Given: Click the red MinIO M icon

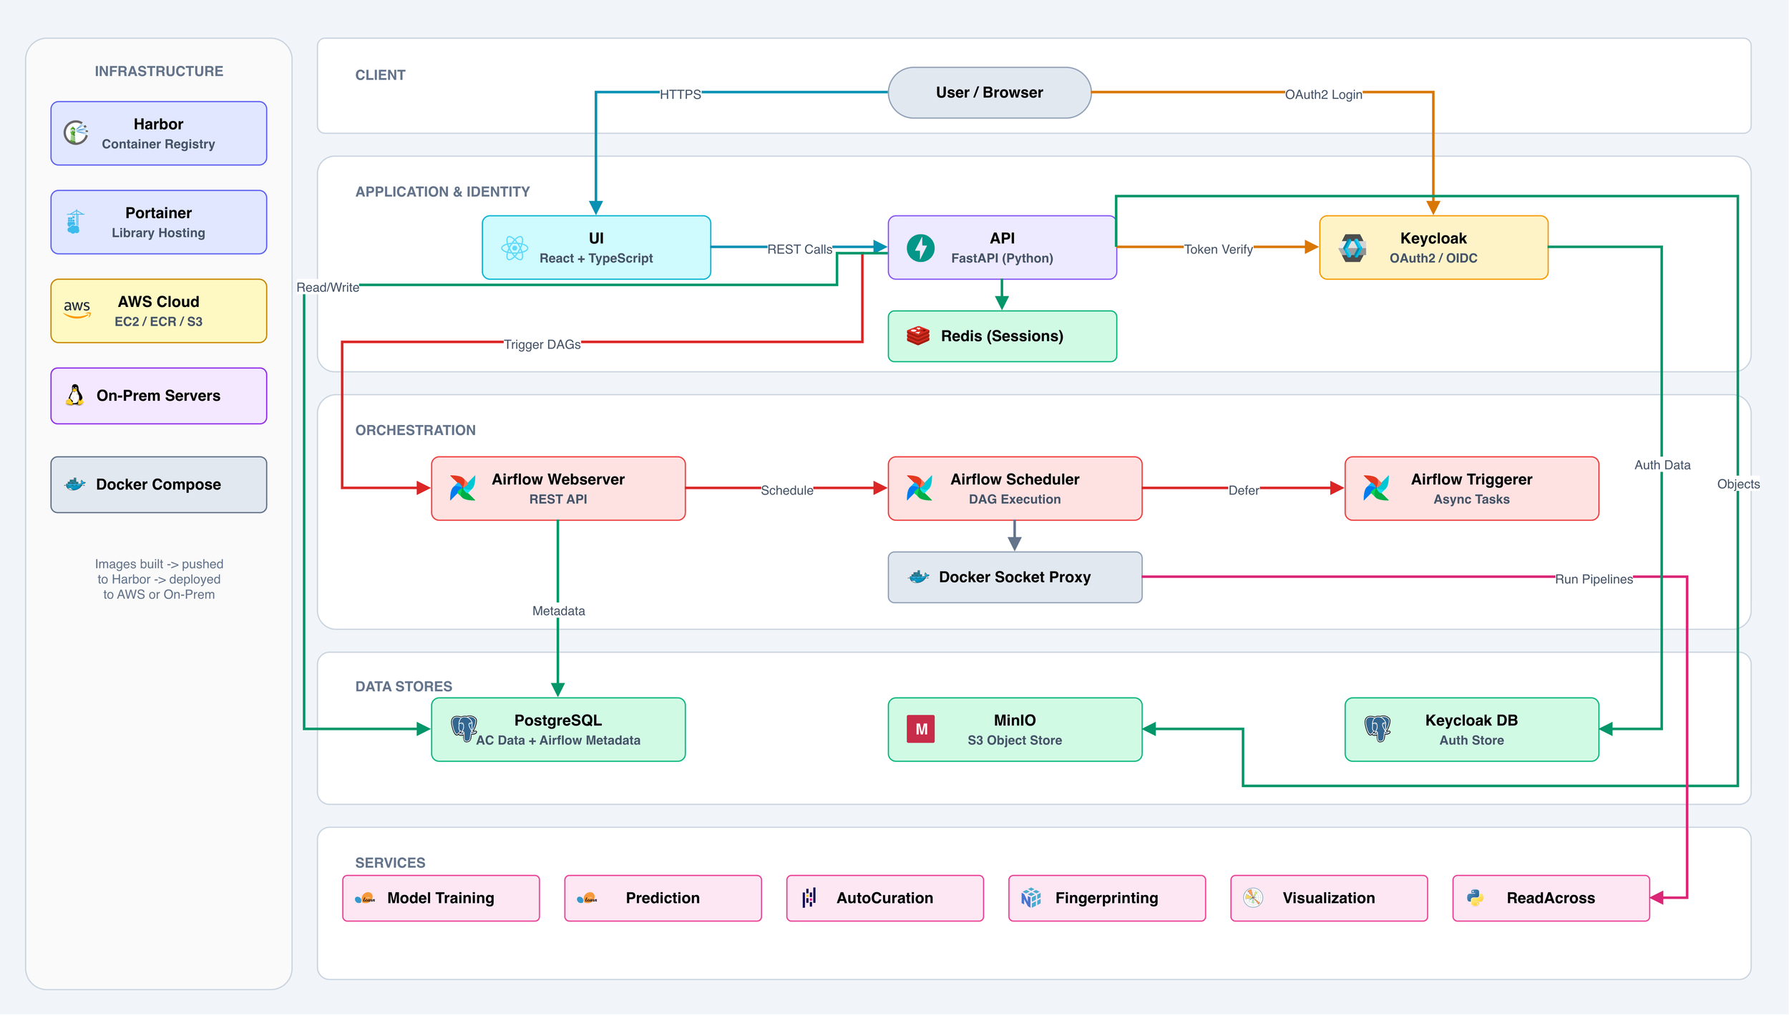Looking at the screenshot, I should pyautogui.click(x=921, y=730).
